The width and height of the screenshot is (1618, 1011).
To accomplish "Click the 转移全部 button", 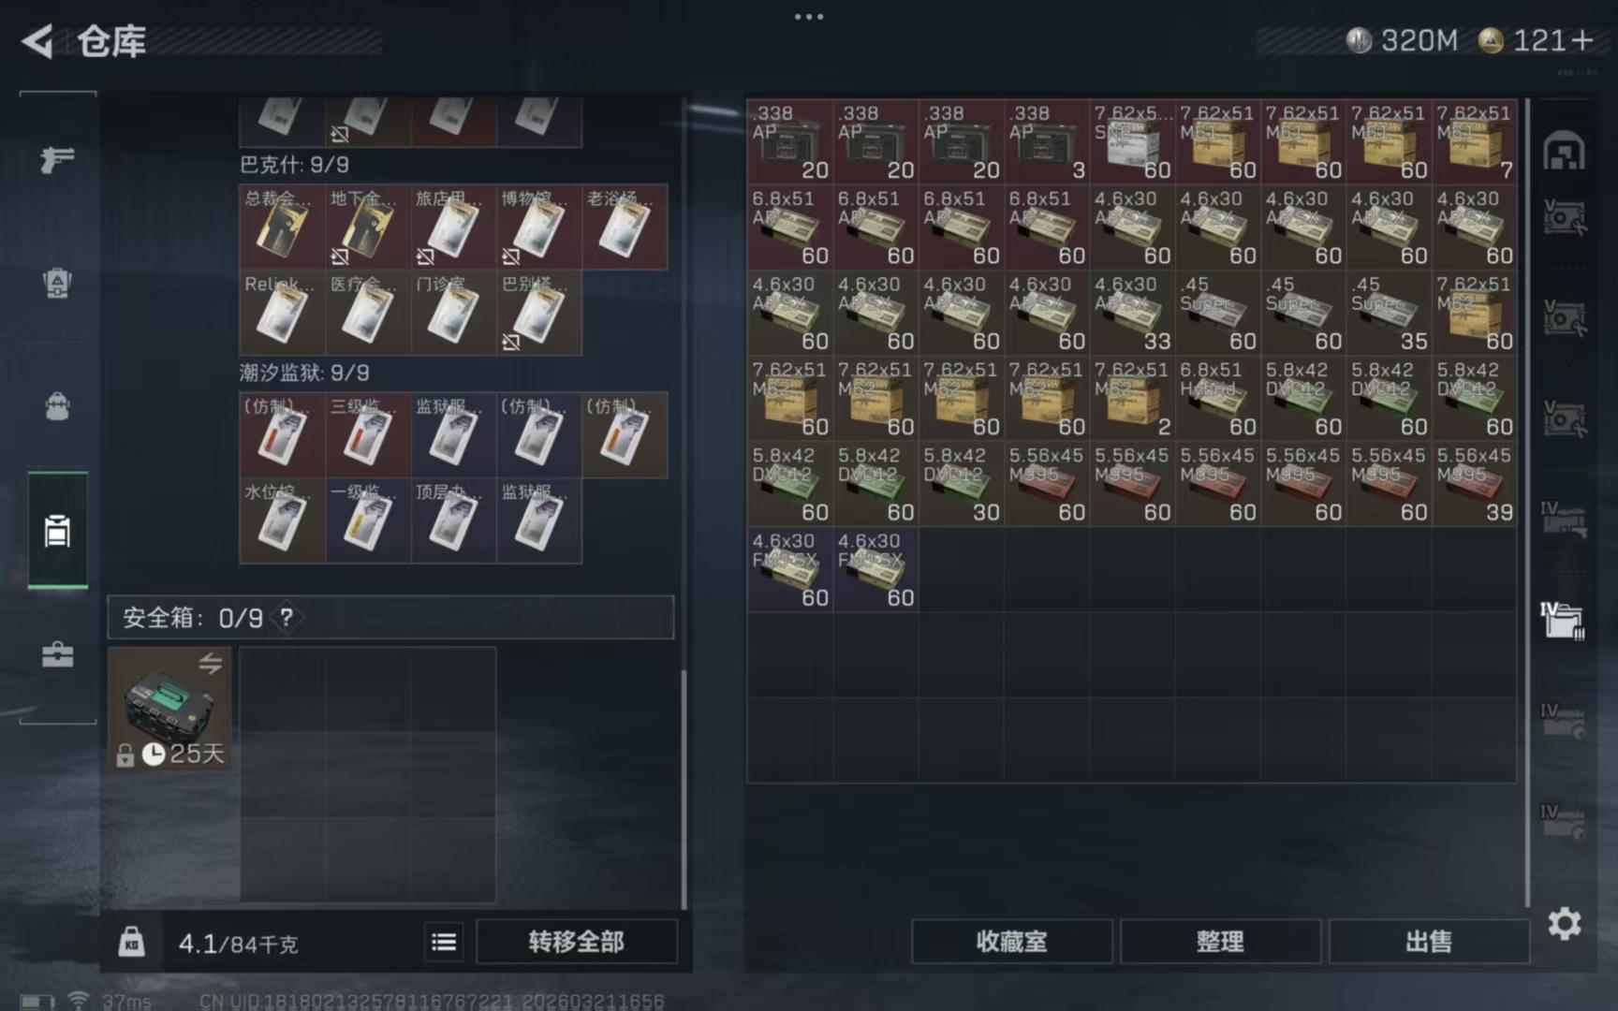I will pos(576,942).
